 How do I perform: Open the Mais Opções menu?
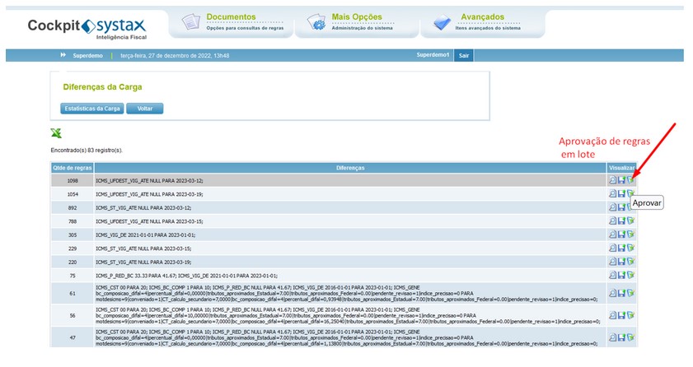click(357, 22)
